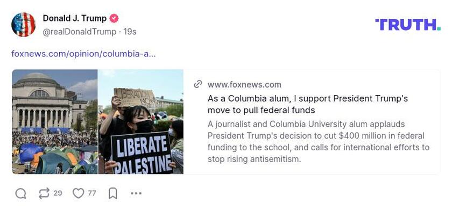Screen dimensions: 452x218
Task: Open the foxnews.com/opinion/columbia-a... link
Action: coord(83,54)
